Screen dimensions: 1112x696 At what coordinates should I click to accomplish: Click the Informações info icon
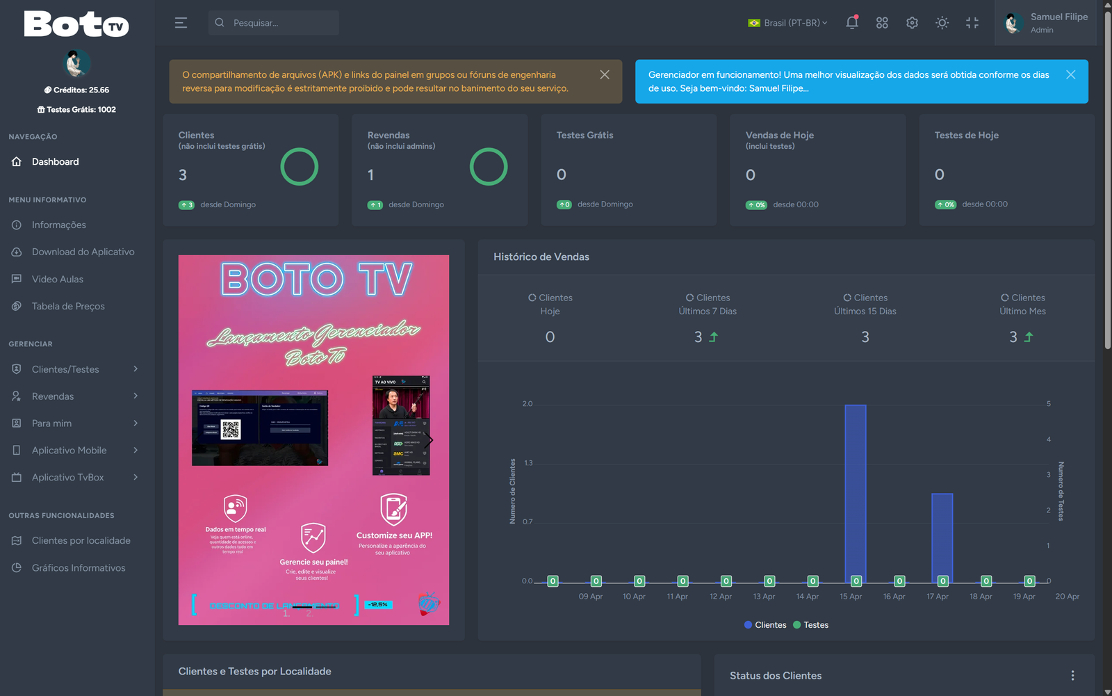[17, 225]
